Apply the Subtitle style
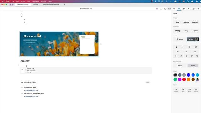This screenshot has height=113, width=201. 186,22
